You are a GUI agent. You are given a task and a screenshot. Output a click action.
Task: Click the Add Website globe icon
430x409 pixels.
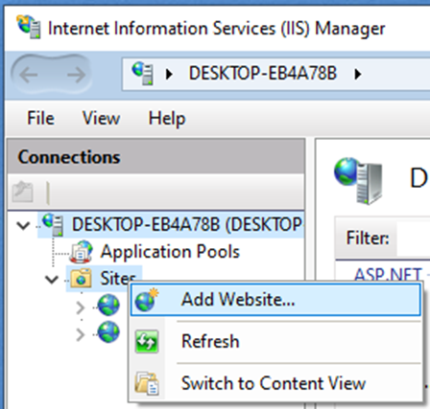[146, 300]
